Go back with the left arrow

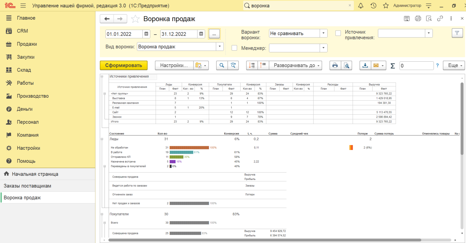[x=107, y=19]
